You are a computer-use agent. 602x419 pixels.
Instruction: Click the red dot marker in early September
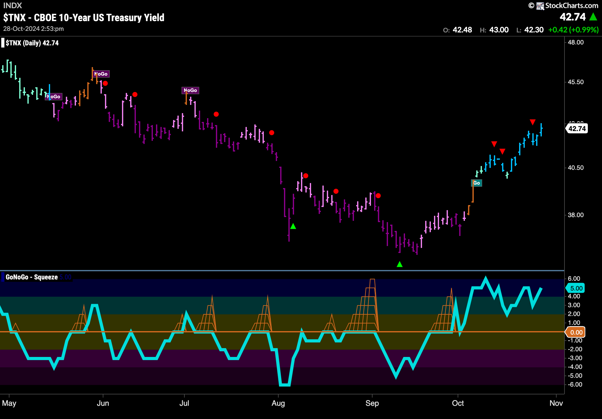(x=378, y=196)
